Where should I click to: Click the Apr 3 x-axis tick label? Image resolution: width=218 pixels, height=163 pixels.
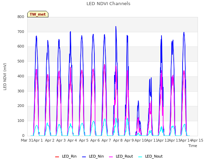pos(61,140)
